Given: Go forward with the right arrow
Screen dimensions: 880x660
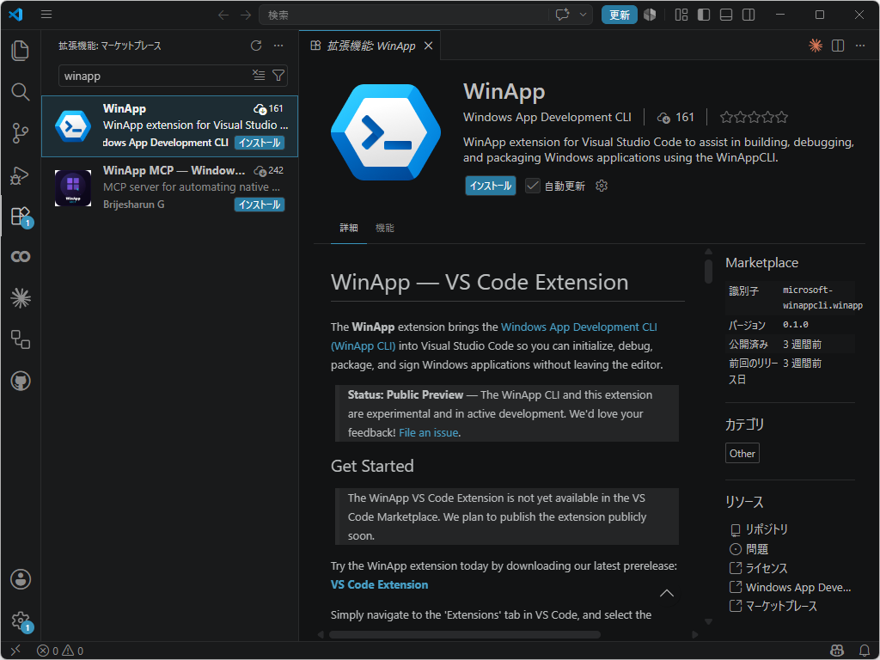Looking at the screenshot, I should pyautogui.click(x=246, y=15).
